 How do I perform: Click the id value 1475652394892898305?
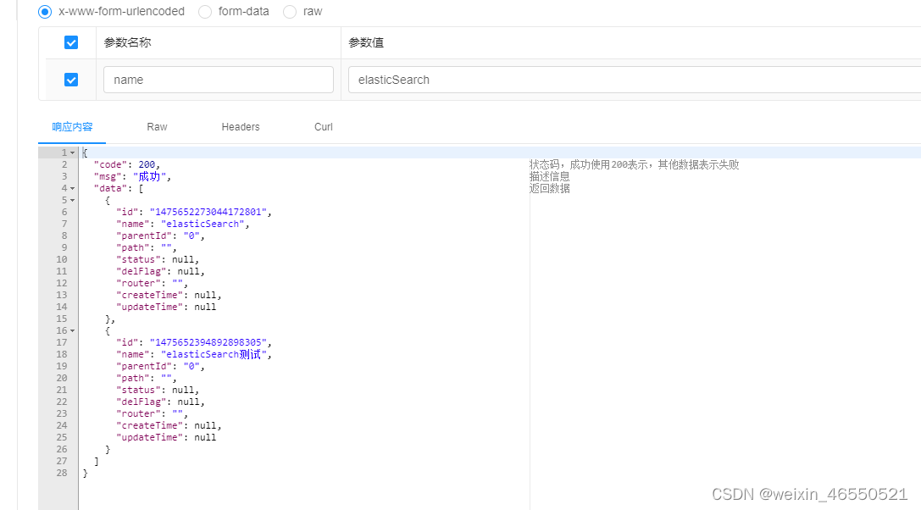pyautogui.click(x=208, y=342)
